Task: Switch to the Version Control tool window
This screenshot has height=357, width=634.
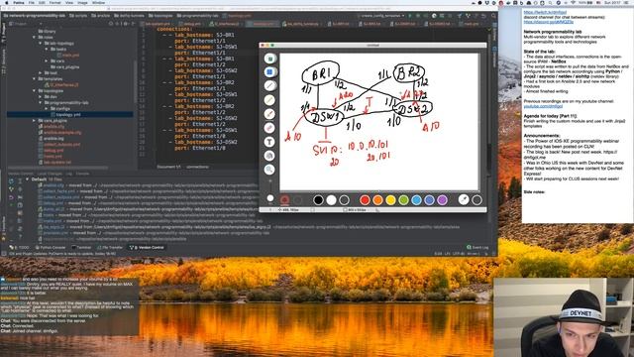Action: (x=147, y=247)
